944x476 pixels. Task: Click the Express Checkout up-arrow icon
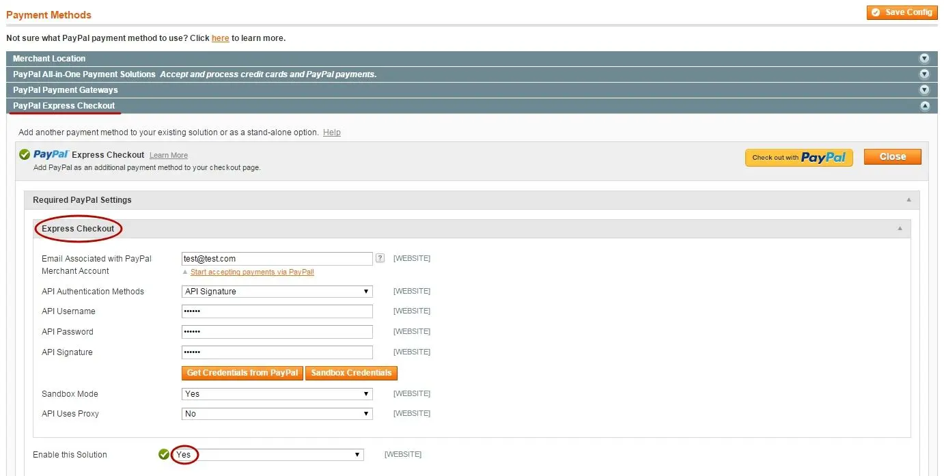pos(924,106)
